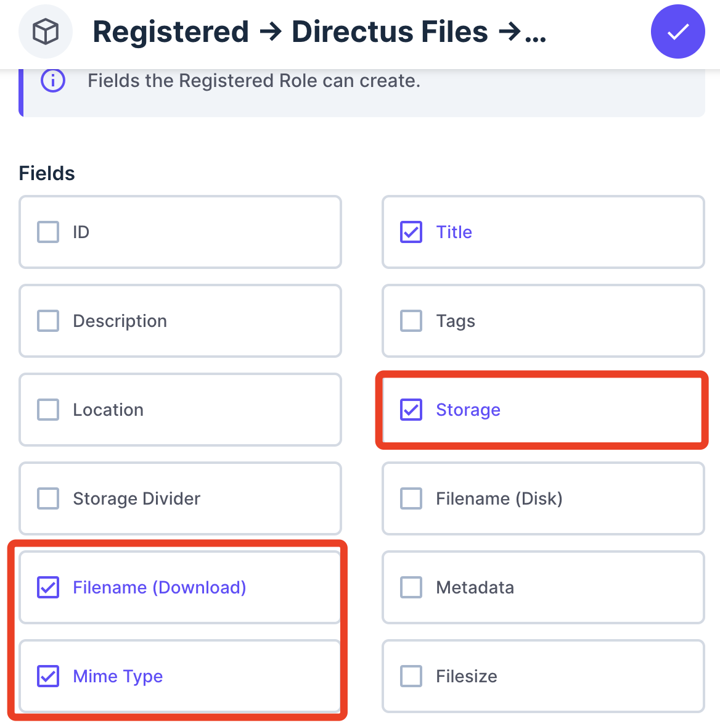Save permissions with the purple checkmark button

(x=677, y=31)
